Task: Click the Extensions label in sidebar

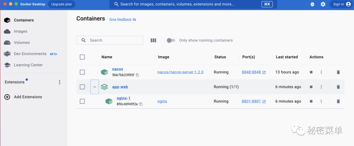Action: coord(15,82)
